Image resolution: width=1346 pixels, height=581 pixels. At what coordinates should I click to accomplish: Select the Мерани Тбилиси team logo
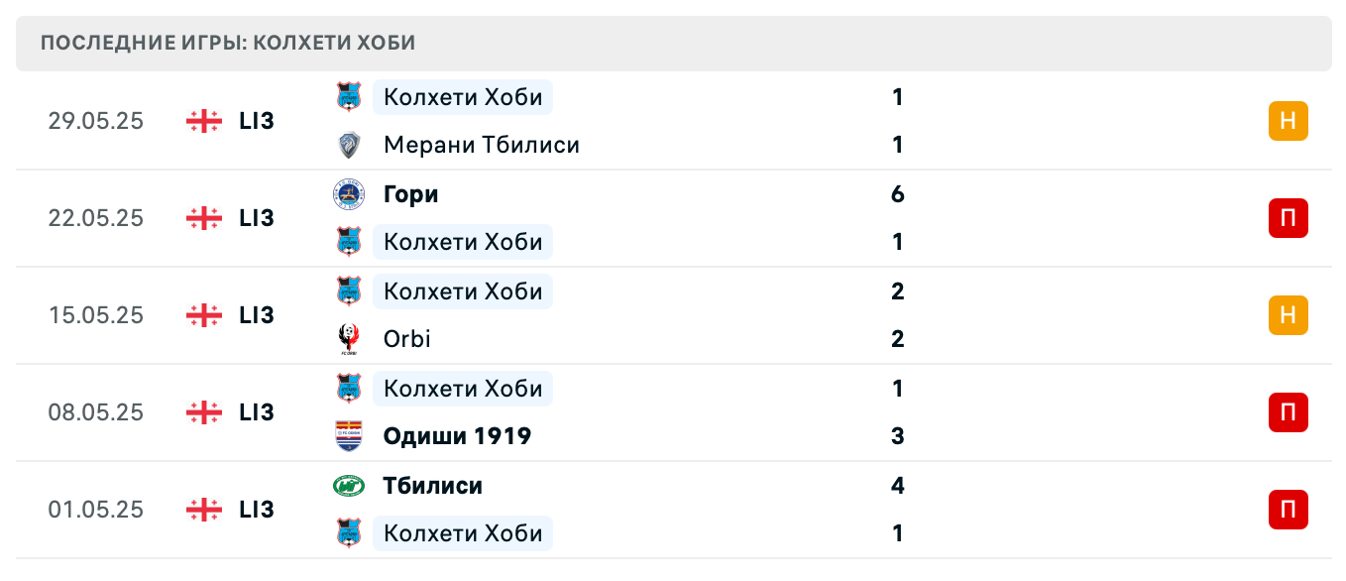pyautogui.click(x=349, y=144)
